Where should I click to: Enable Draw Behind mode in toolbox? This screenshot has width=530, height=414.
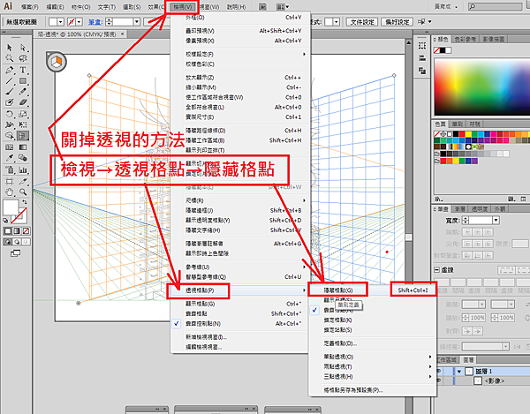tap(16, 242)
